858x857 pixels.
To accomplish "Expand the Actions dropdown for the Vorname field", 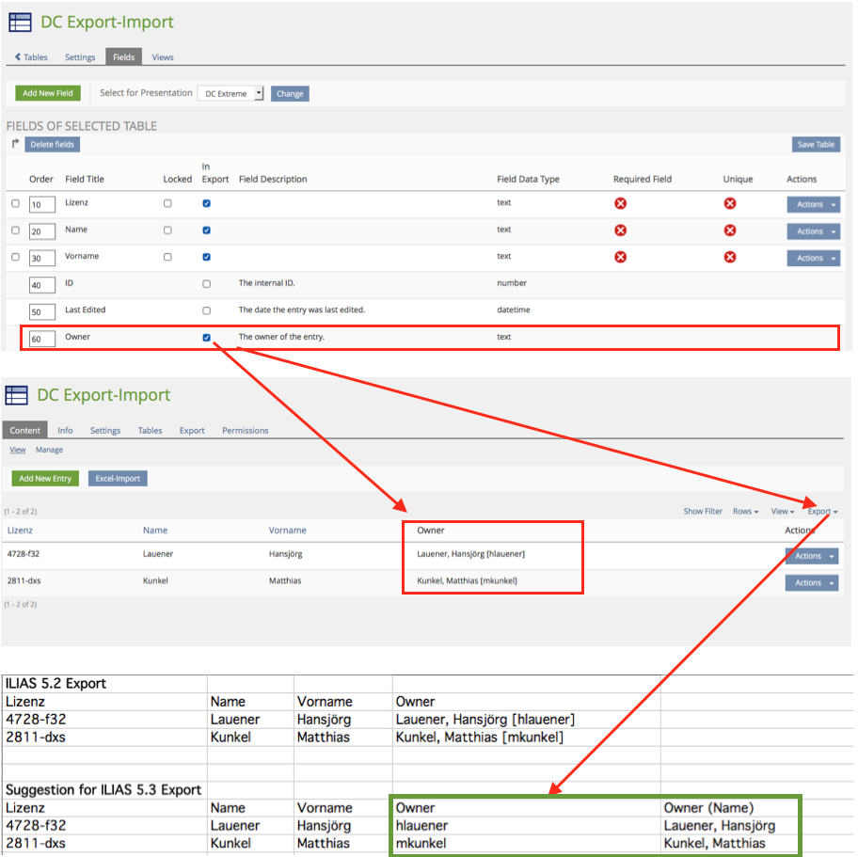I will (813, 258).
